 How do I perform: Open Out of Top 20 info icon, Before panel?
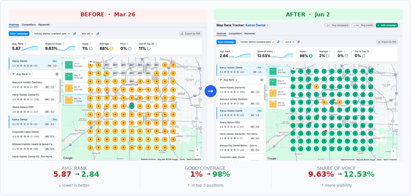tap(157, 44)
